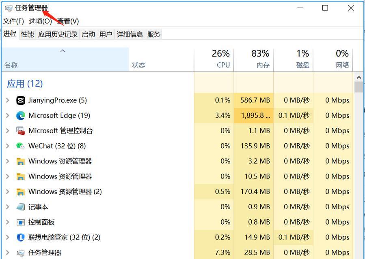
Task: Click the 7.3% CPU value of 任务管理器
Action: (222, 253)
